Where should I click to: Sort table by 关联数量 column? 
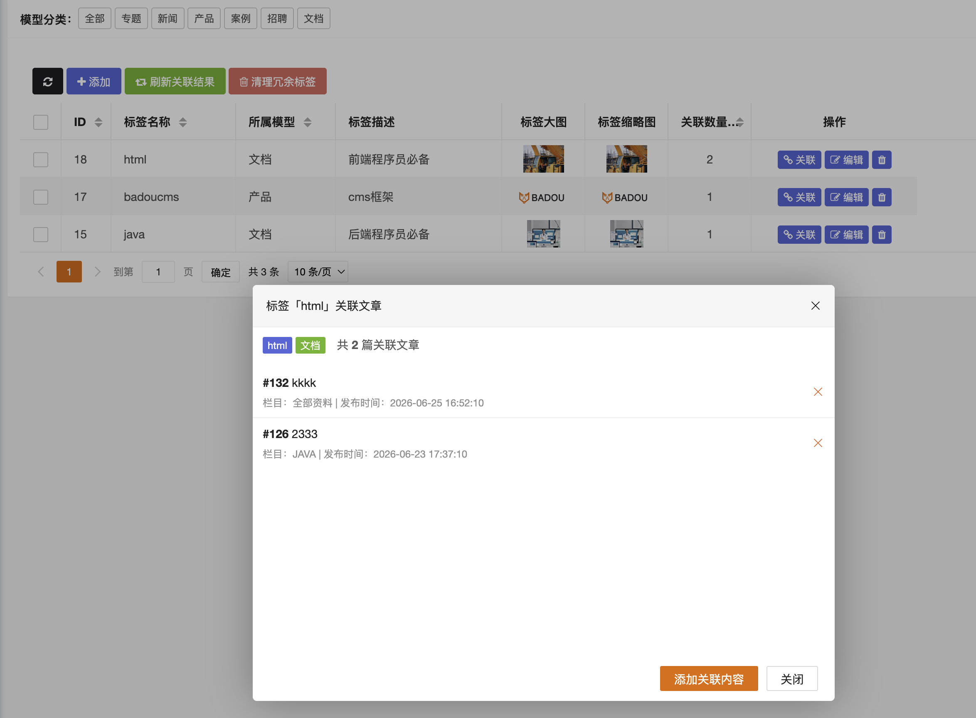[740, 123]
